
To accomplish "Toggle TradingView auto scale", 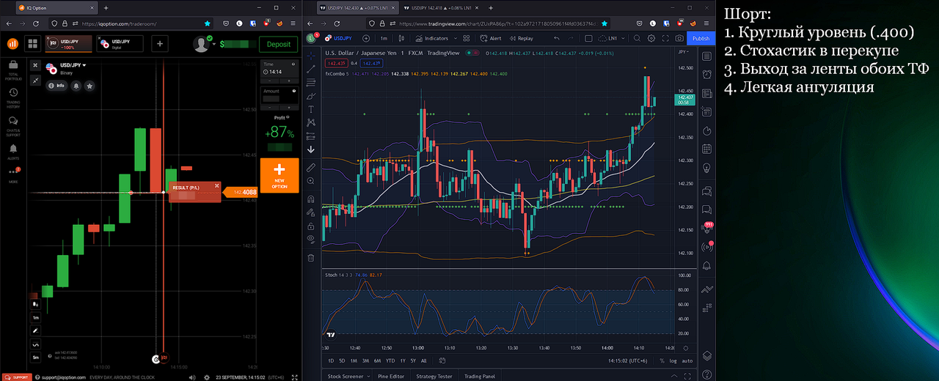I will click(687, 360).
